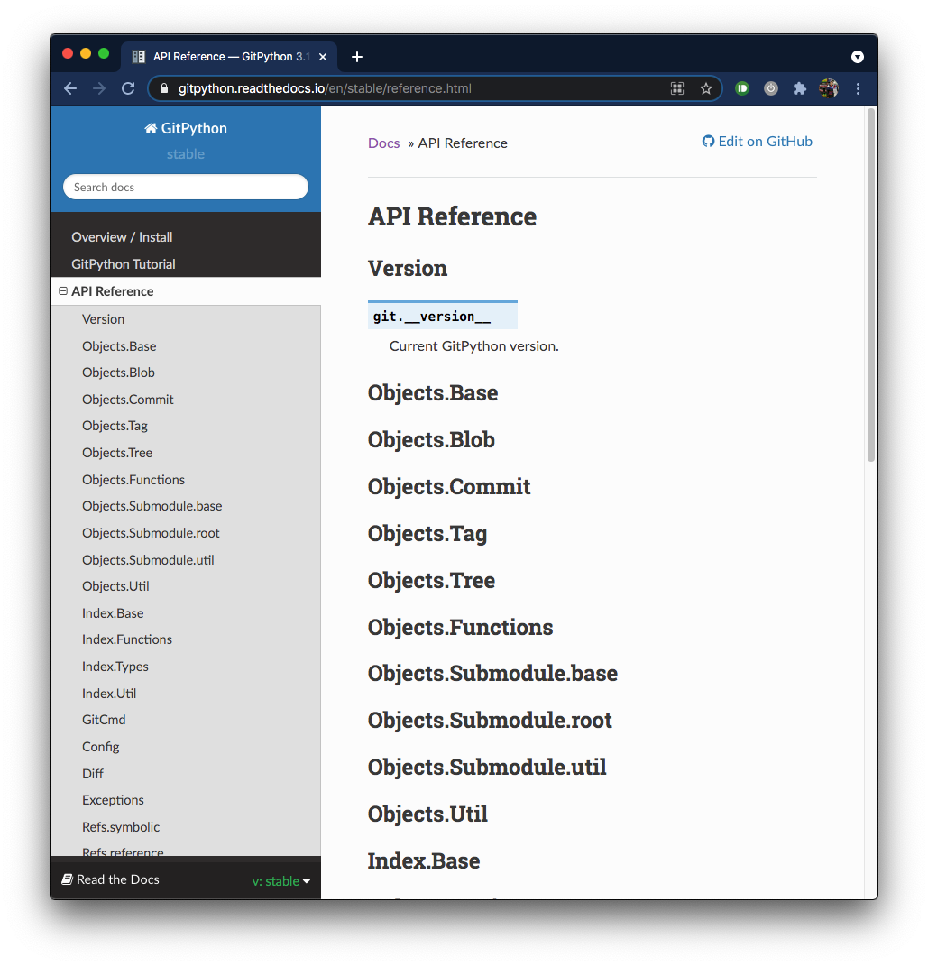Screen dimensions: 928x966
Task: Jump to Objects.Blob in the sidebar
Action: tap(118, 373)
